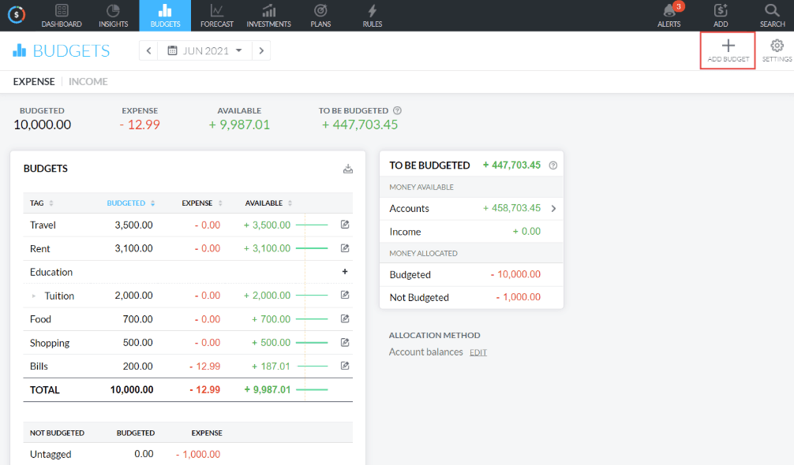
Task: Edit the Food budget
Action: [x=345, y=318]
